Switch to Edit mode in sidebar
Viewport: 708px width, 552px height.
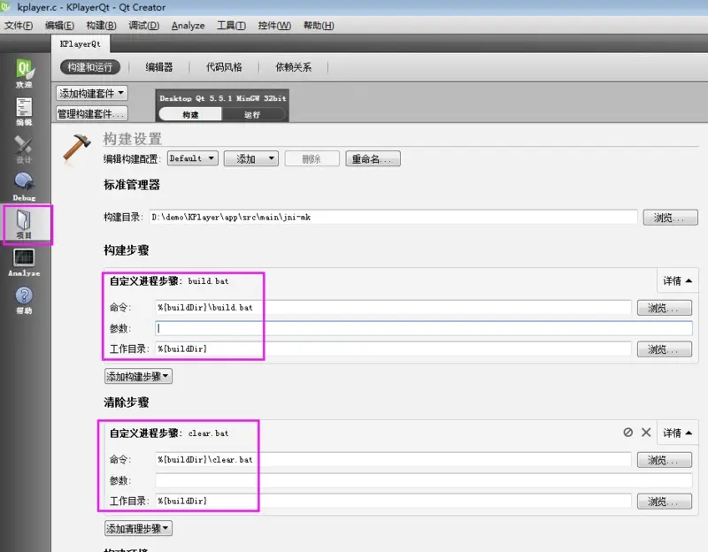(25, 111)
